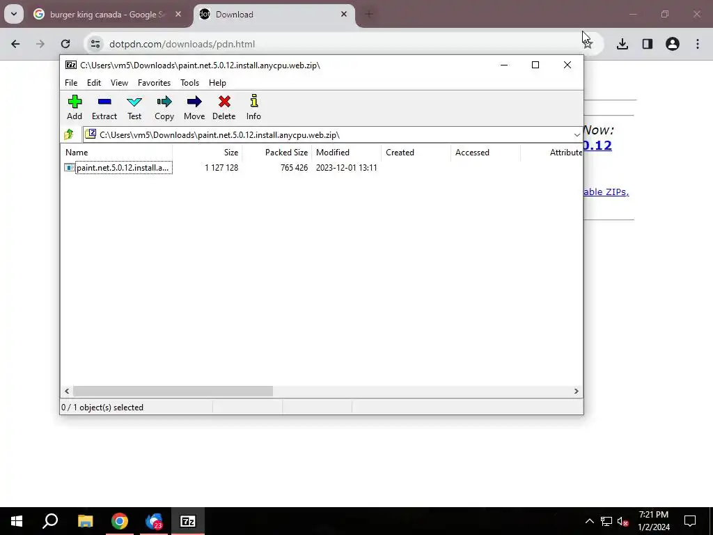Open the Chrome downloads icon
The height and width of the screenshot is (535, 713).
click(622, 44)
